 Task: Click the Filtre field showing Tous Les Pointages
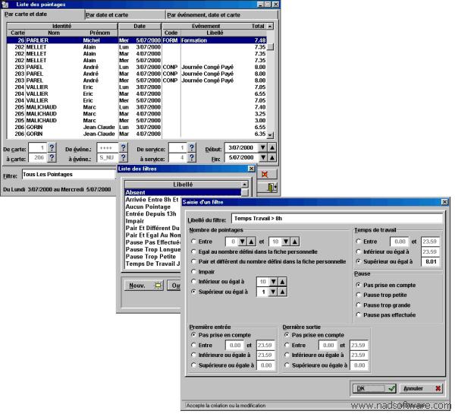pos(69,174)
